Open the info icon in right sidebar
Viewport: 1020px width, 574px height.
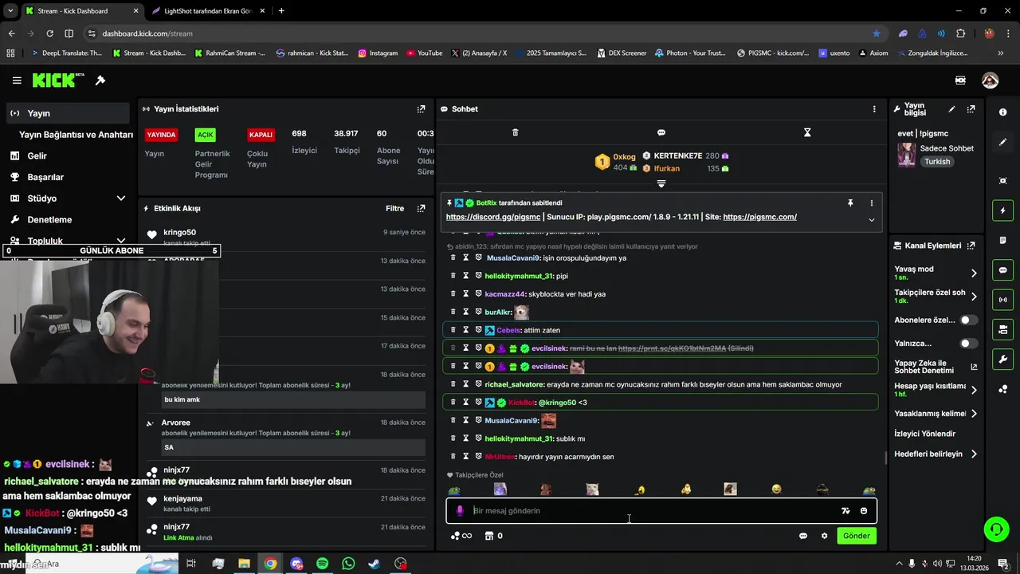pos(1002,112)
